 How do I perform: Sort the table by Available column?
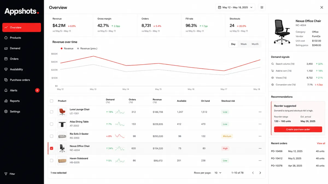[181, 101]
